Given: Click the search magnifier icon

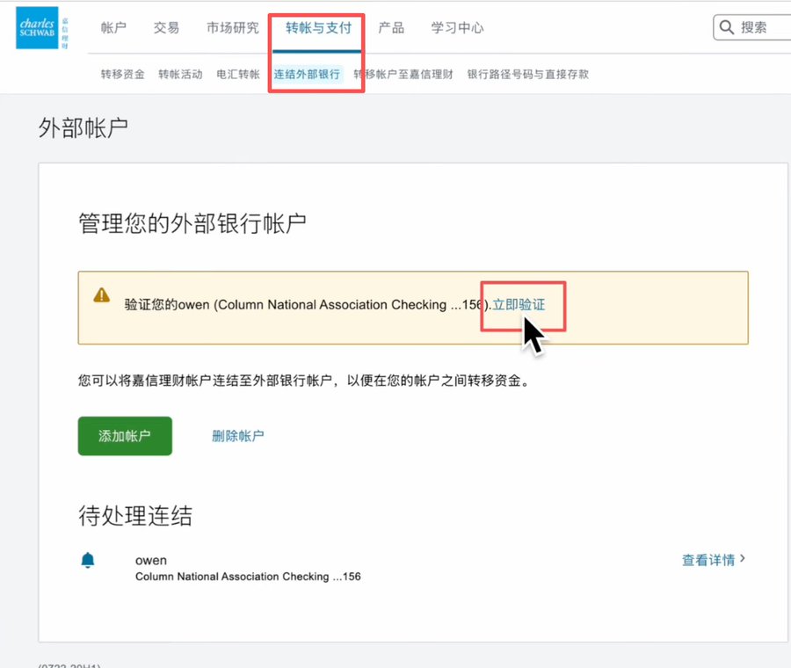Looking at the screenshot, I should (727, 27).
